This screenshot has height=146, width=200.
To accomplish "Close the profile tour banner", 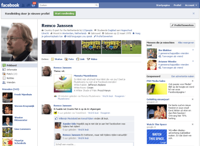I will 193,13.
